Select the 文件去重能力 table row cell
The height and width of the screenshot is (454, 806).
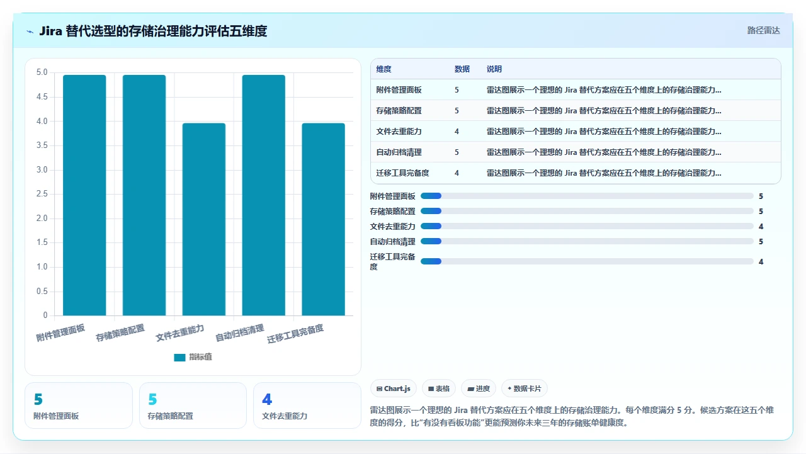point(399,132)
